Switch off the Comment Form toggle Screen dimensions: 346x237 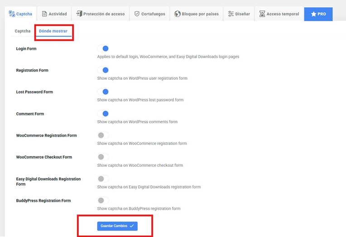pyautogui.click(x=103, y=114)
